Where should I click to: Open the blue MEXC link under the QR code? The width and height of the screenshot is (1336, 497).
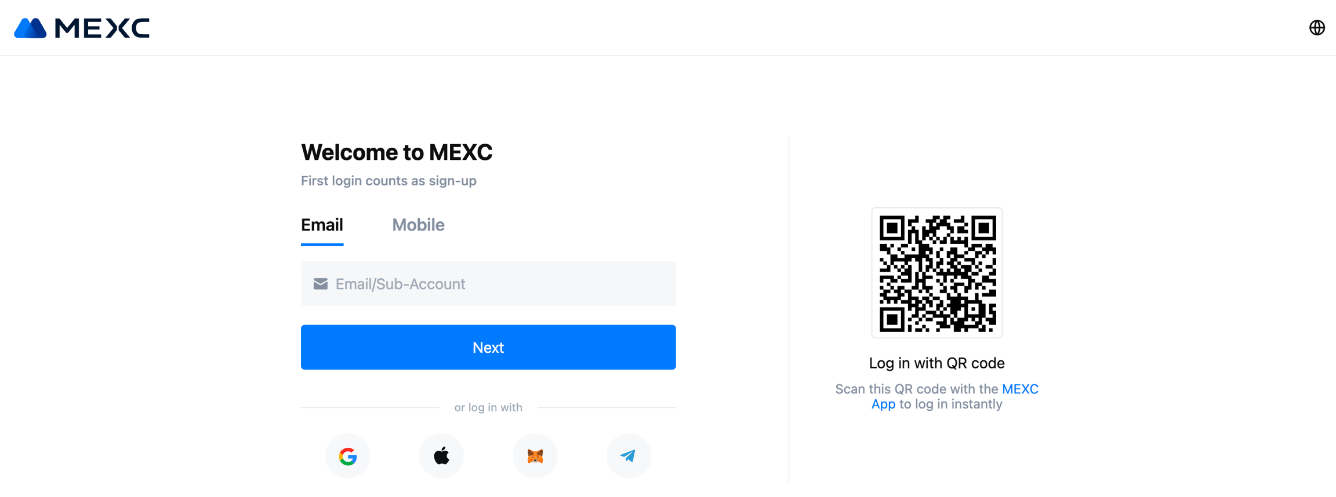click(1020, 389)
